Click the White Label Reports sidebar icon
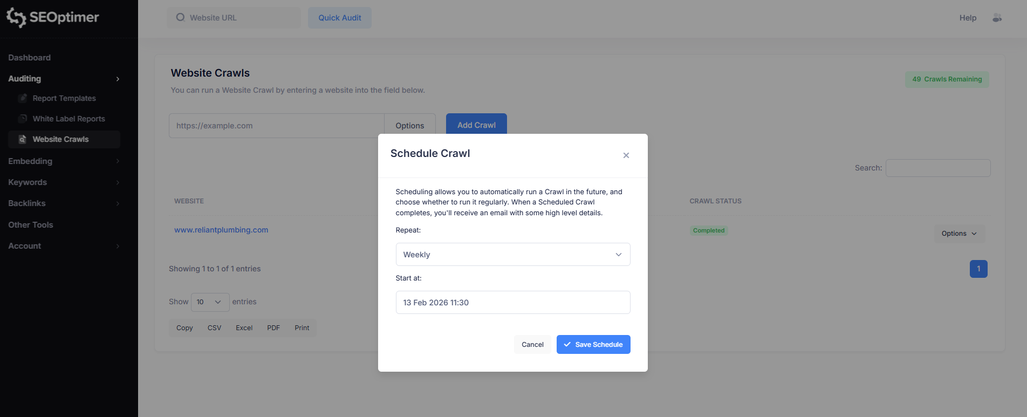 [x=23, y=119]
